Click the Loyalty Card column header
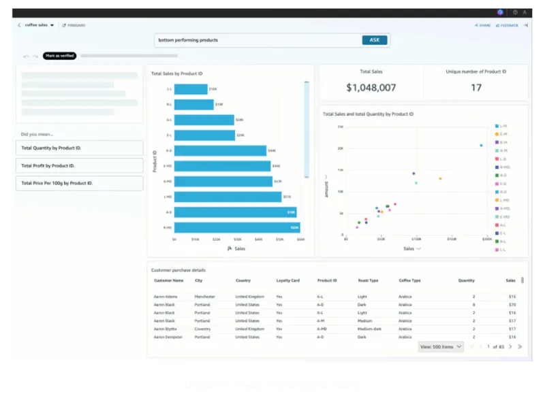This screenshot has height=409, width=545. tap(287, 280)
